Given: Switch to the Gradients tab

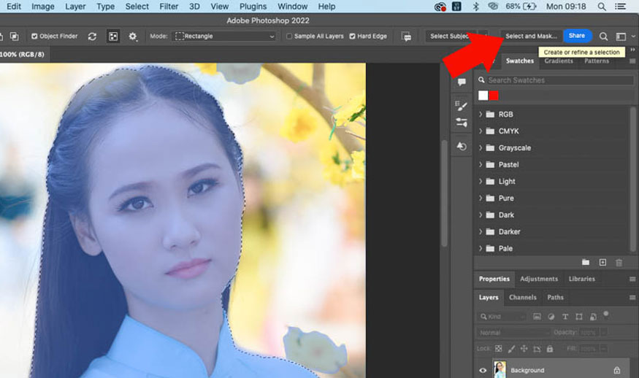Looking at the screenshot, I should tap(559, 61).
